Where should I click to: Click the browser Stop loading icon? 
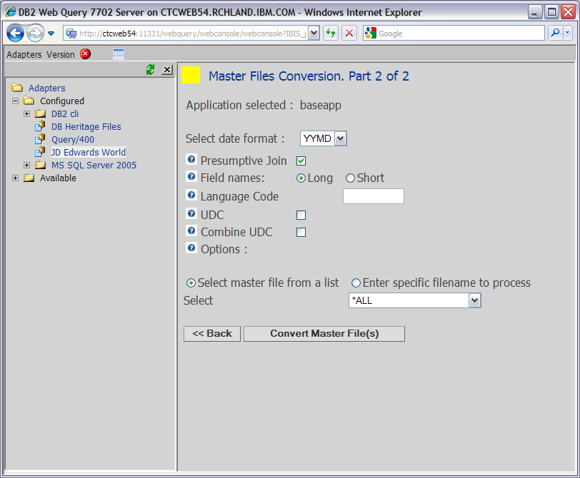click(349, 34)
